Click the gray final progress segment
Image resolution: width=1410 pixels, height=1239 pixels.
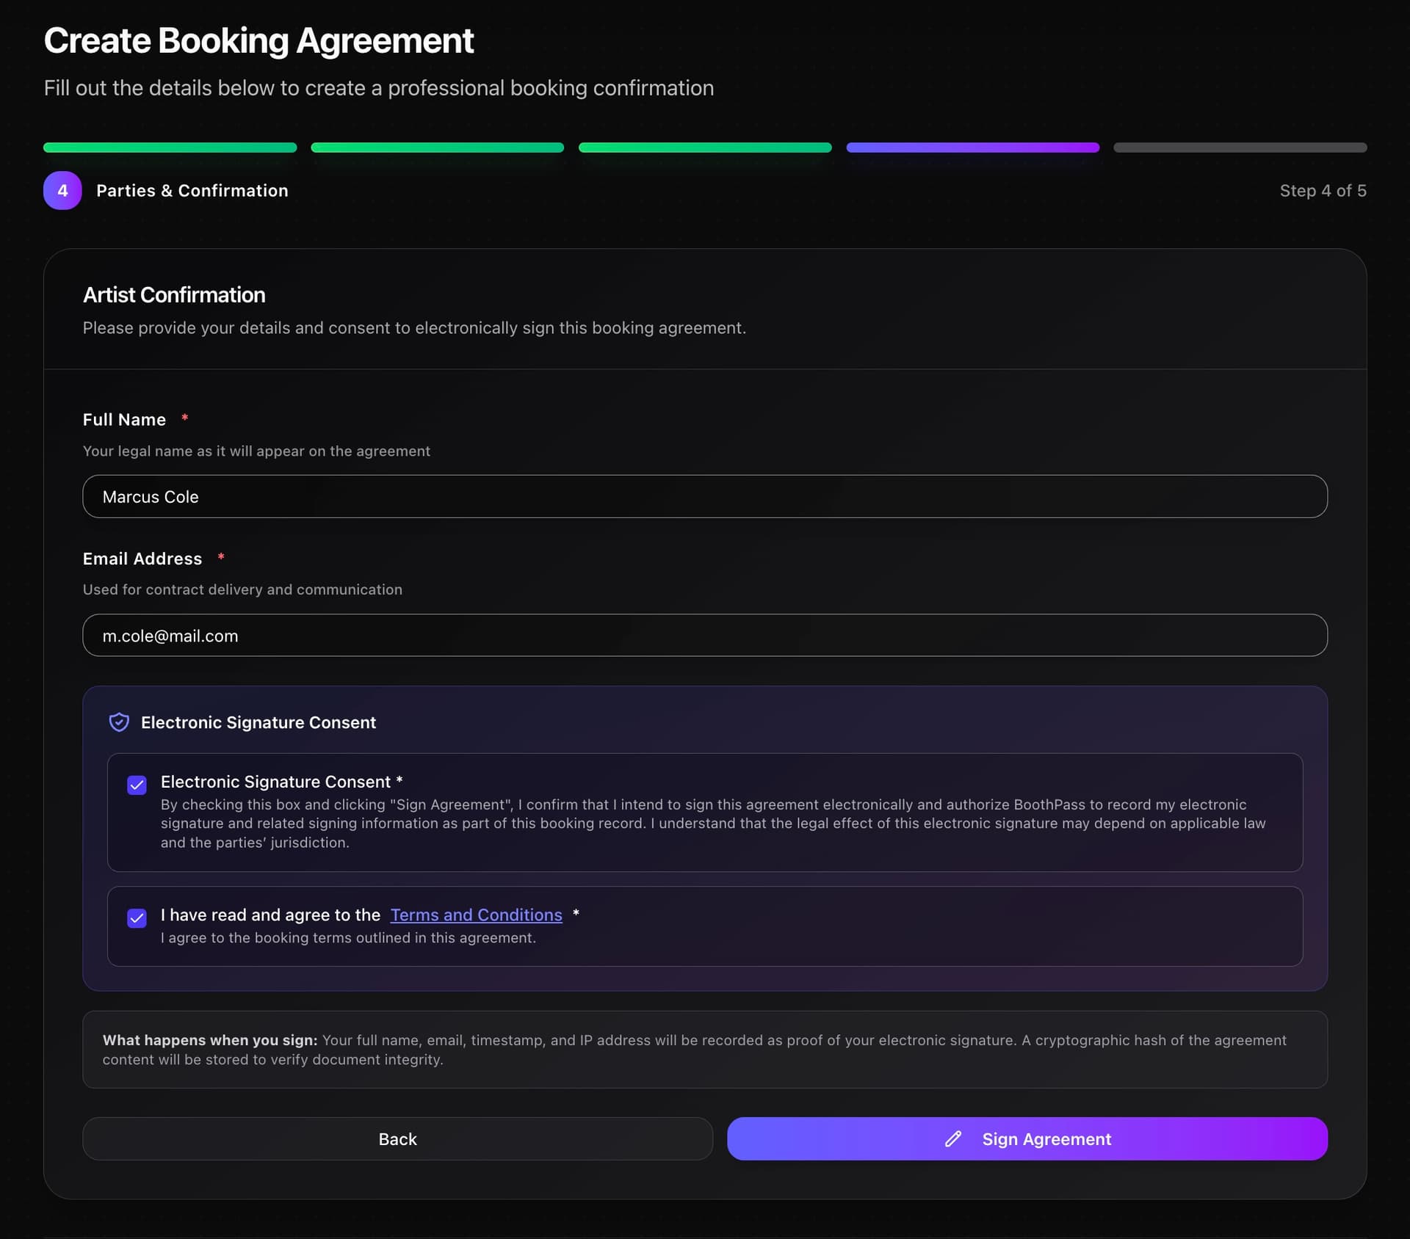point(1240,148)
